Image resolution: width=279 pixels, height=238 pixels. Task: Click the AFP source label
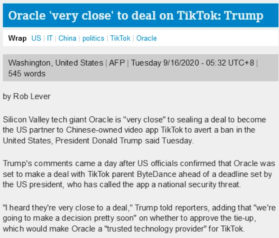(x=117, y=63)
